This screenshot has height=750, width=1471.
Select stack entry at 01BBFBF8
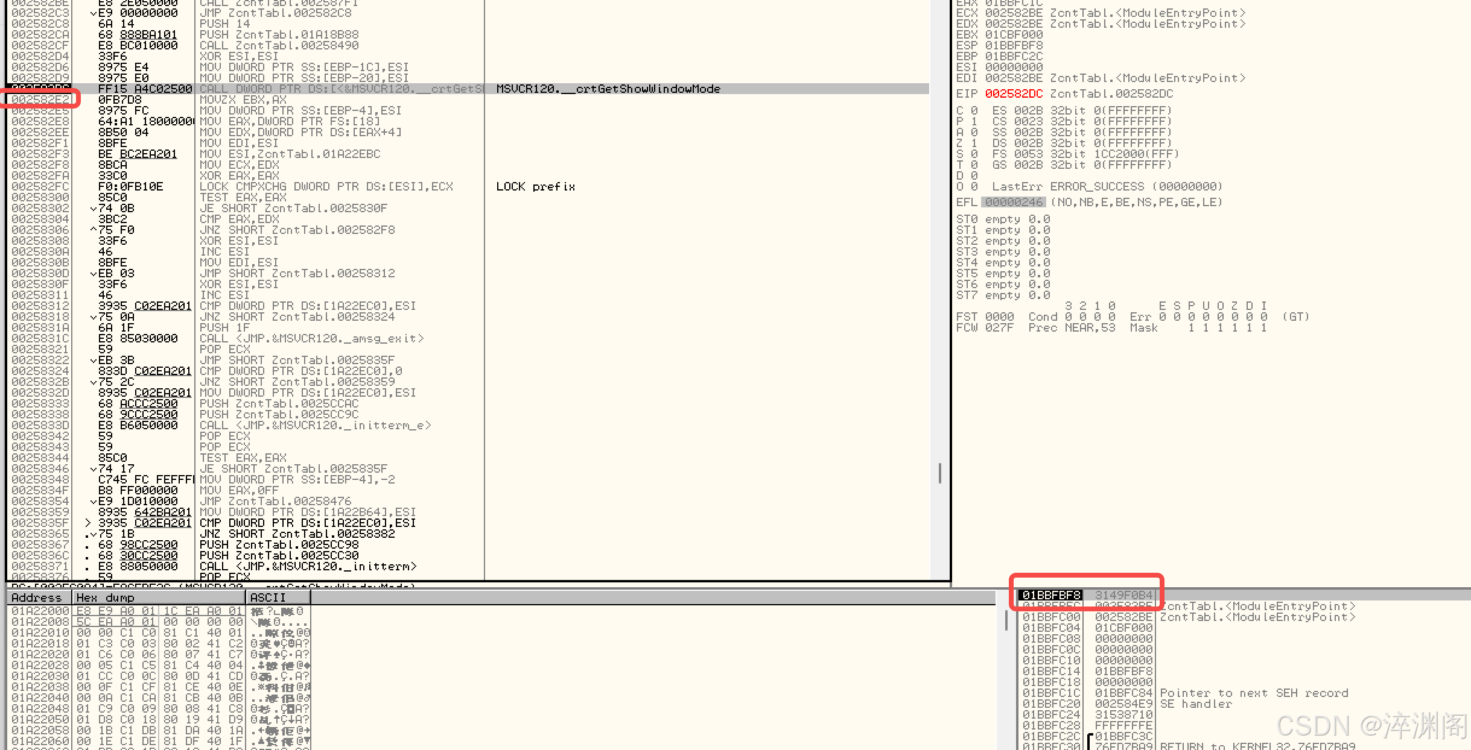pyautogui.click(x=1052, y=595)
